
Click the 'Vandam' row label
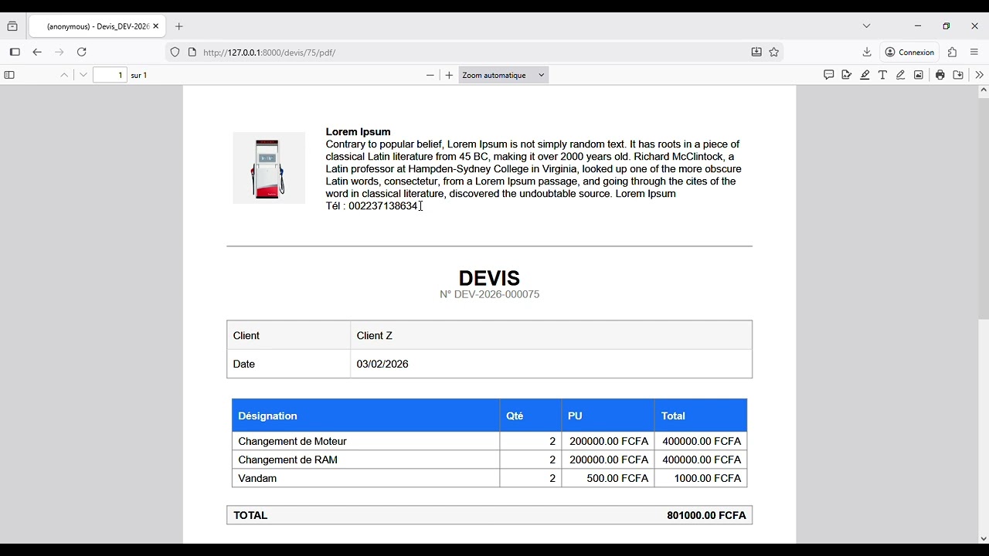pyautogui.click(x=257, y=479)
